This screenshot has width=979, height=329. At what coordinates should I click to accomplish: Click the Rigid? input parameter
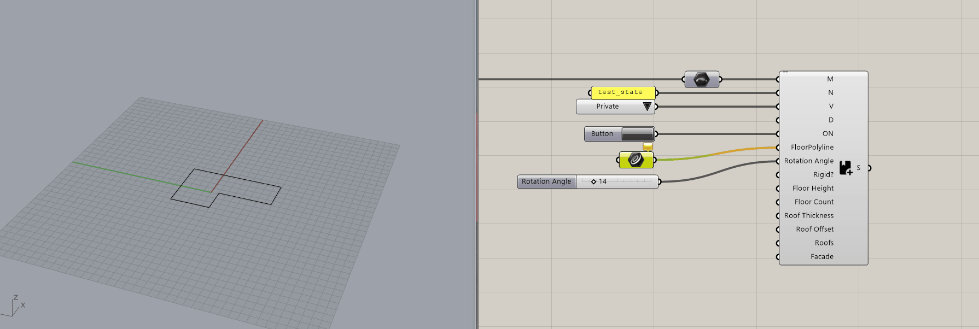point(823,175)
